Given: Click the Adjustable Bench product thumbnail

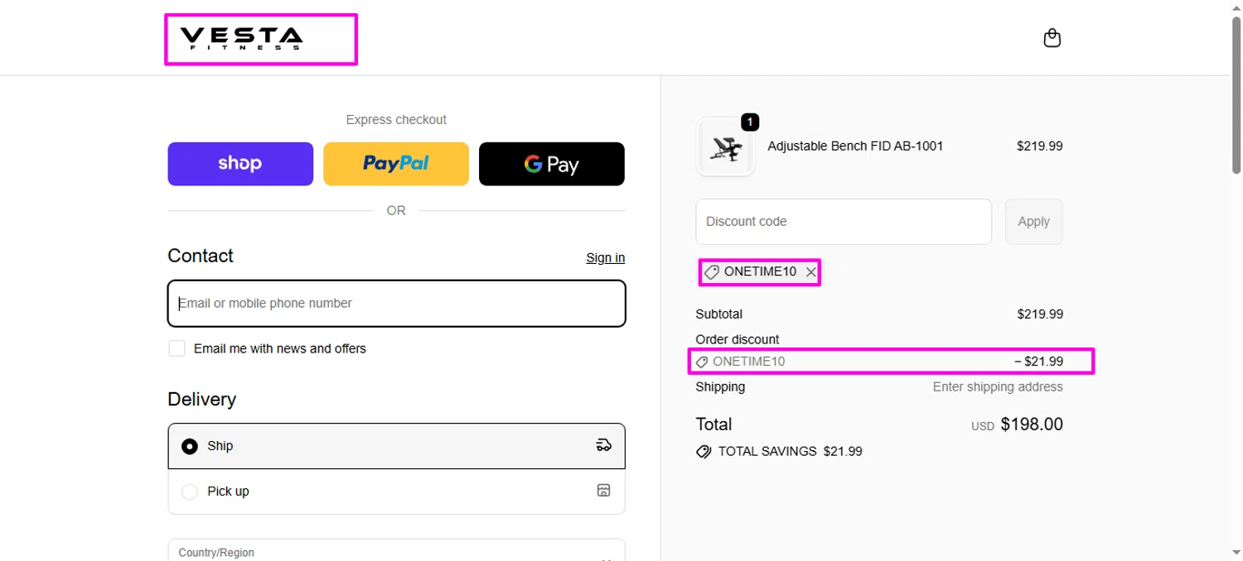Looking at the screenshot, I should (x=726, y=147).
